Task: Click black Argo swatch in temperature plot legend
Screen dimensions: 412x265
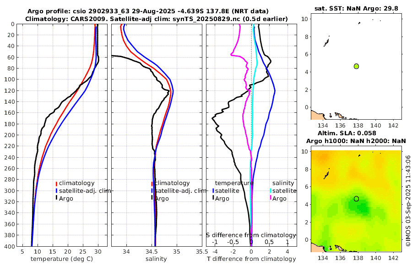Action: coord(56,197)
